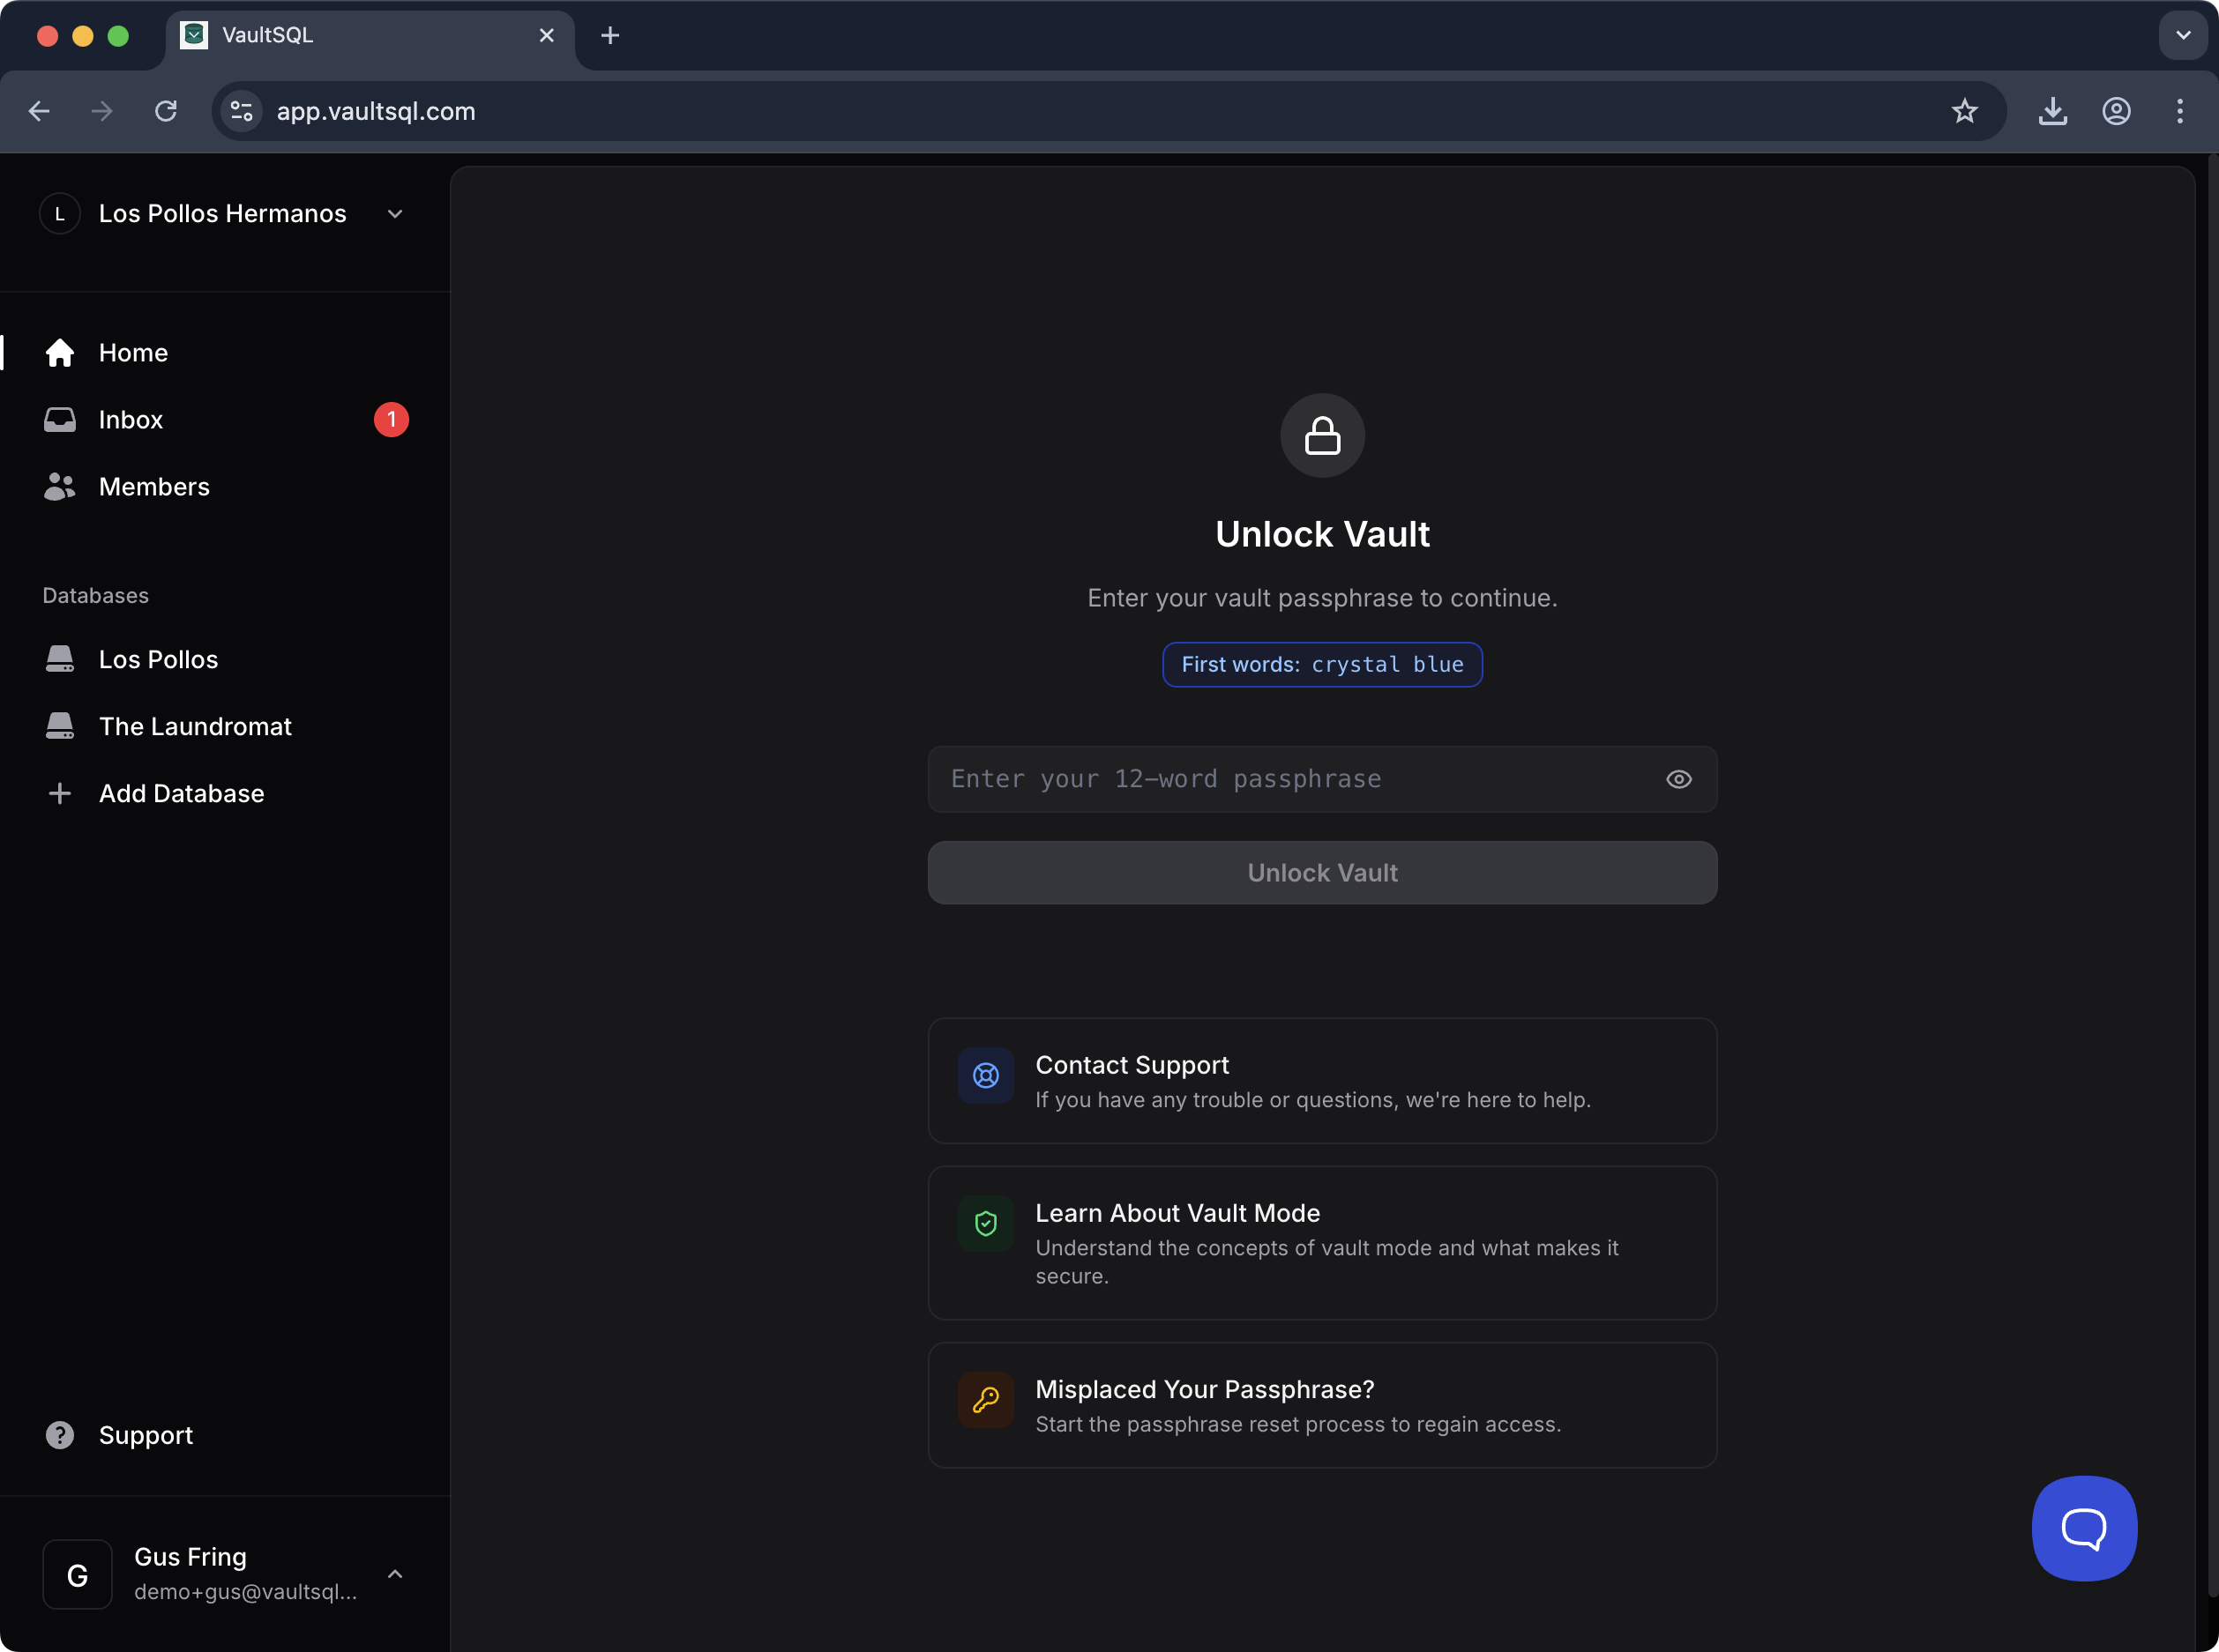Image resolution: width=2219 pixels, height=1652 pixels.
Task: Click the passphrase reset key icon
Action: [x=985, y=1400]
